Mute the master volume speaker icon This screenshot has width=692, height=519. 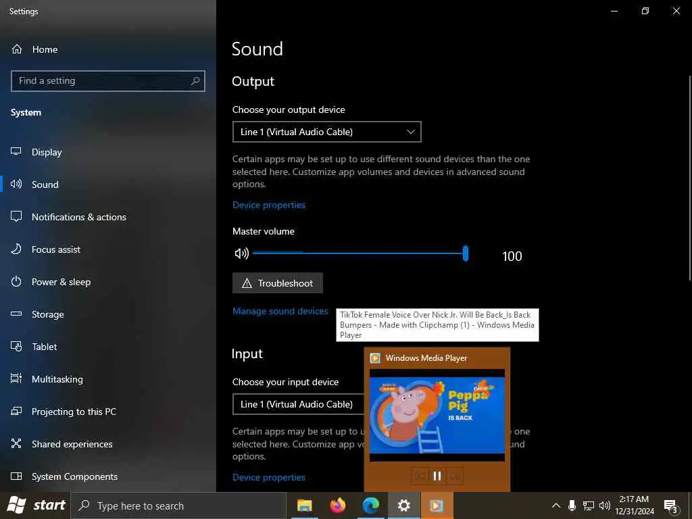pyautogui.click(x=241, y=253)
